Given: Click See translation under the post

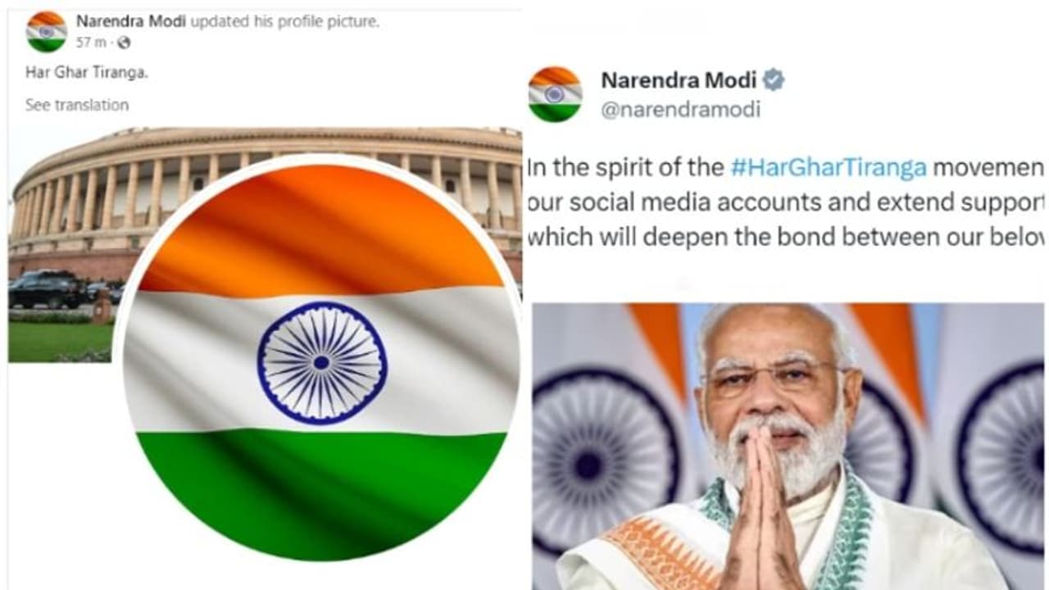Looking at the screenshot, I should pyautogui.click(x=77, y=105).
